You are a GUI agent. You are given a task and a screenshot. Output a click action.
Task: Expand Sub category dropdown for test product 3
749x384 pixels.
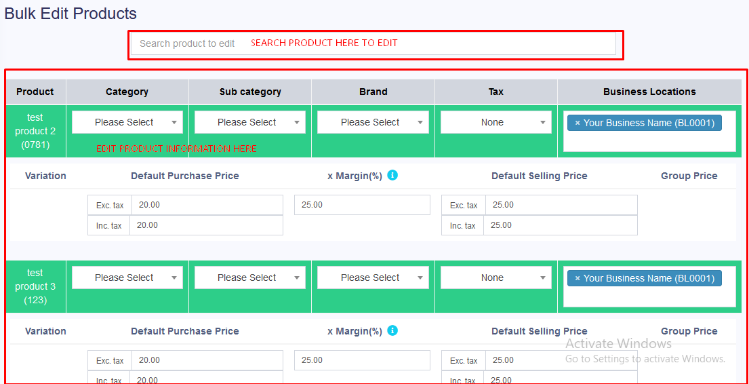250,277
